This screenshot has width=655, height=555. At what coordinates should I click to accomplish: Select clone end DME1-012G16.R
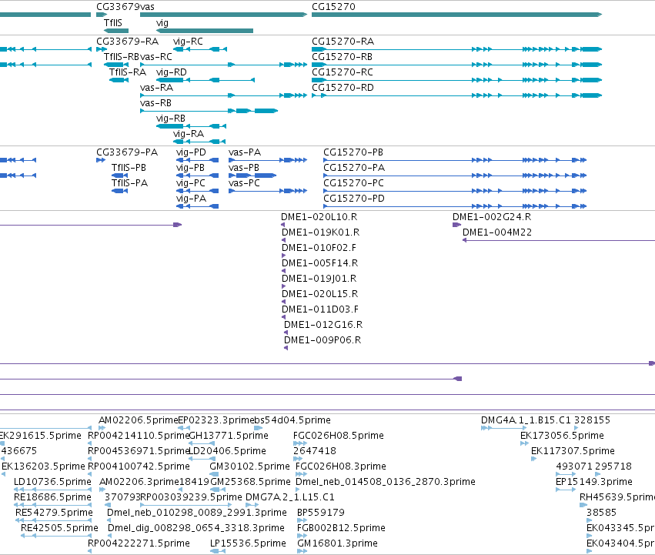[323, 326]
